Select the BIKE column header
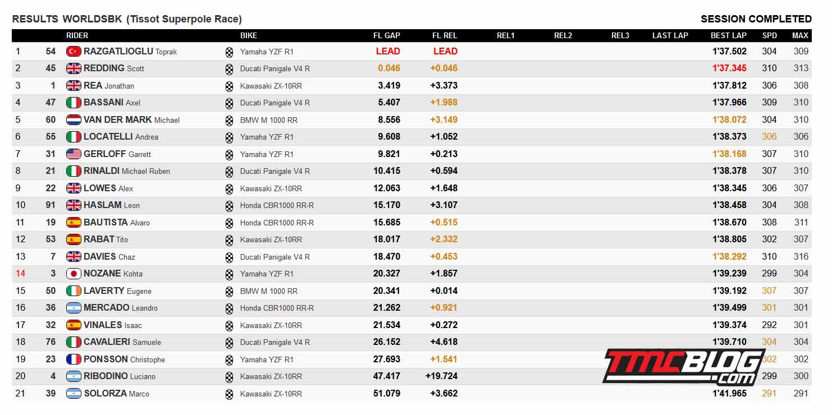Screen dimensions: 832x415 tap(249, 35)
